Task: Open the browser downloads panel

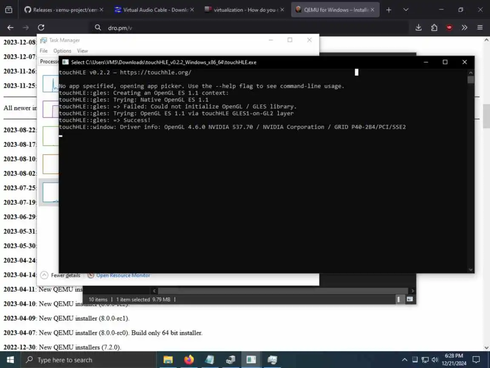Action: [x=419, y=28]
